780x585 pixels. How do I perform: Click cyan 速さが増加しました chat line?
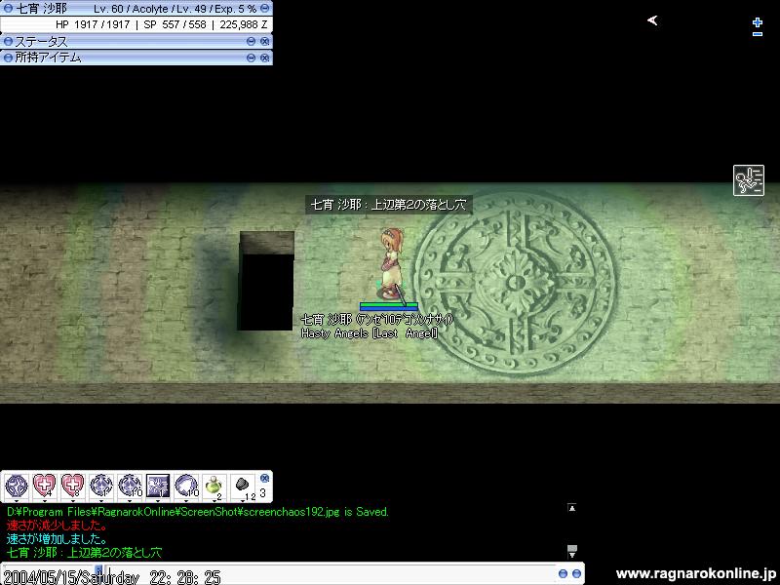pos(57,539)
